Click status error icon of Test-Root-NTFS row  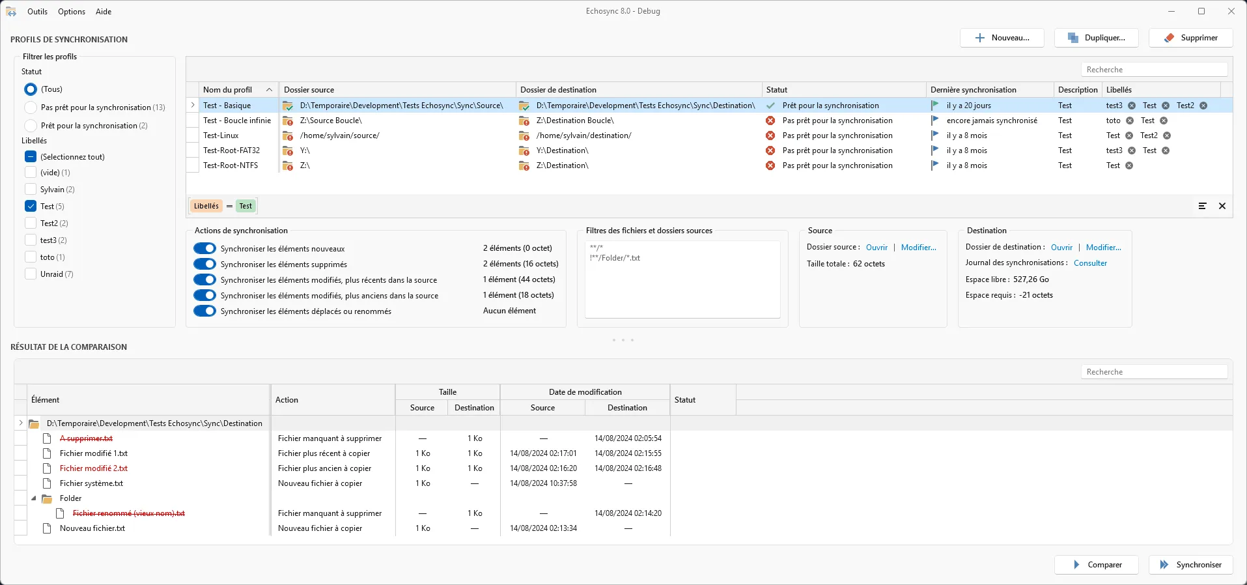click(770, 165)
